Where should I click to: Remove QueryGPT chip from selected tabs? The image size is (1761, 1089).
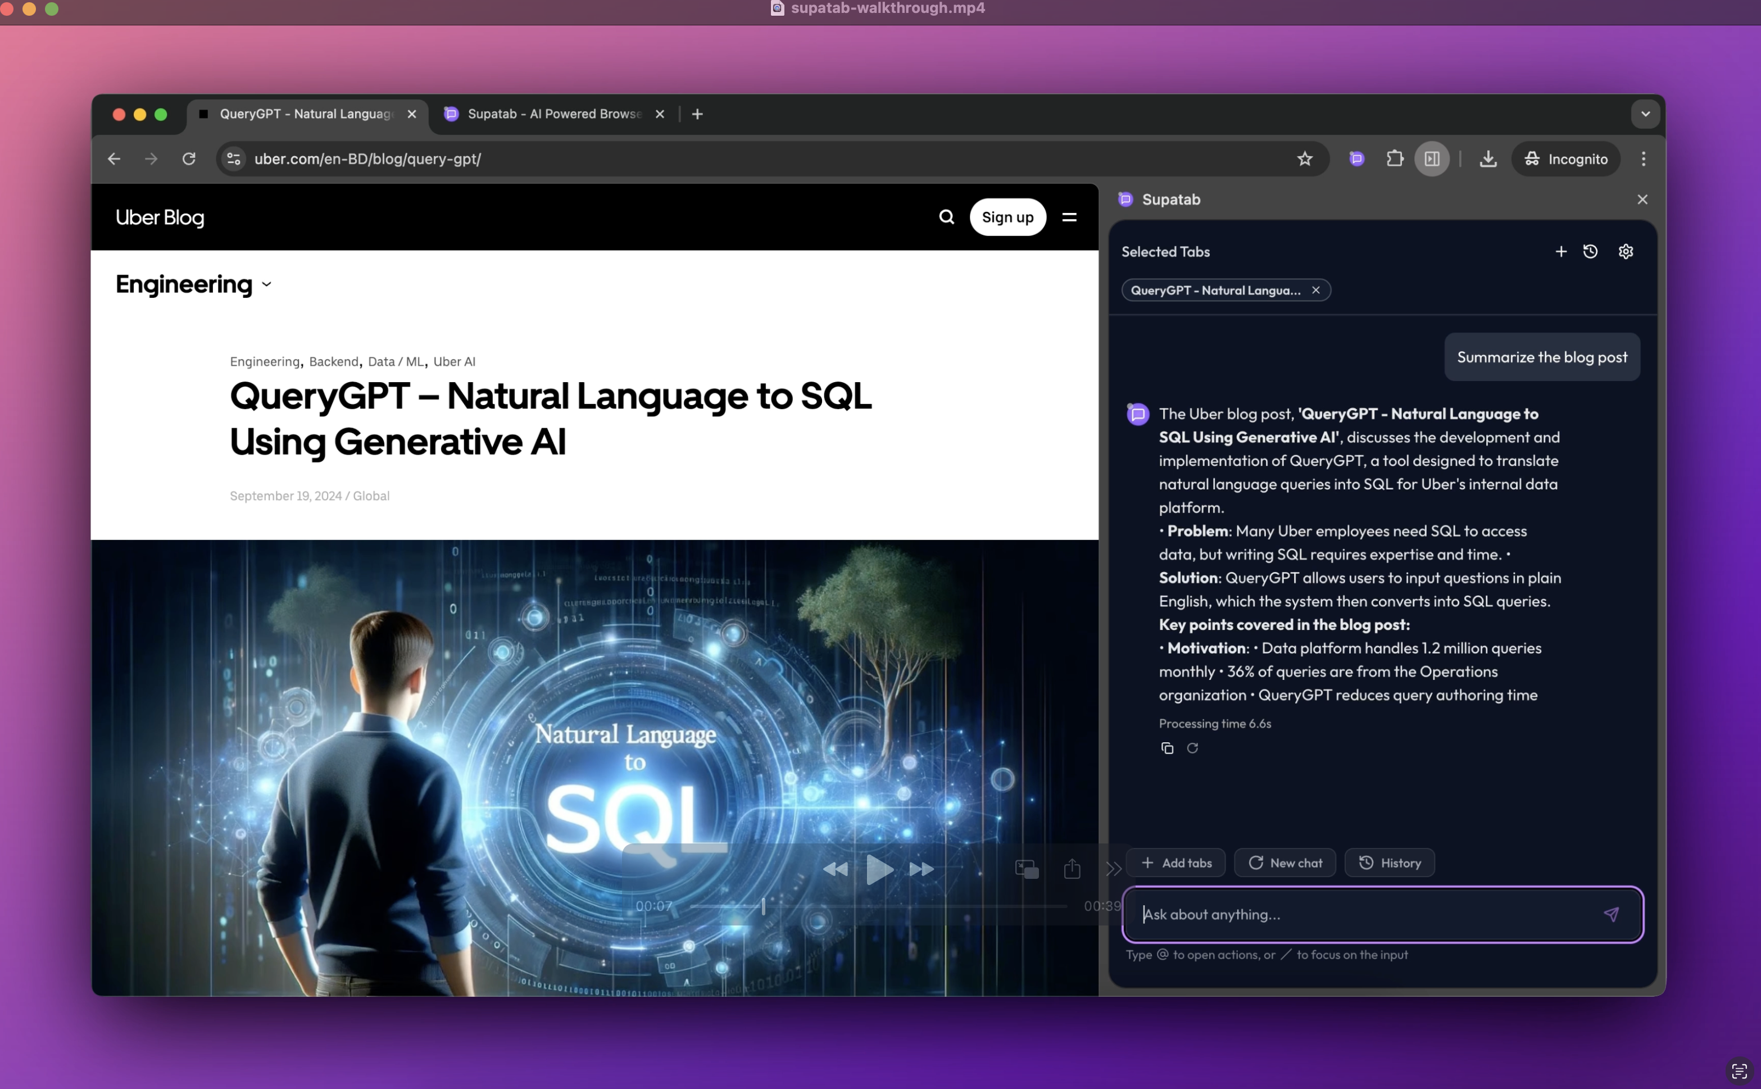[1316, 291]
